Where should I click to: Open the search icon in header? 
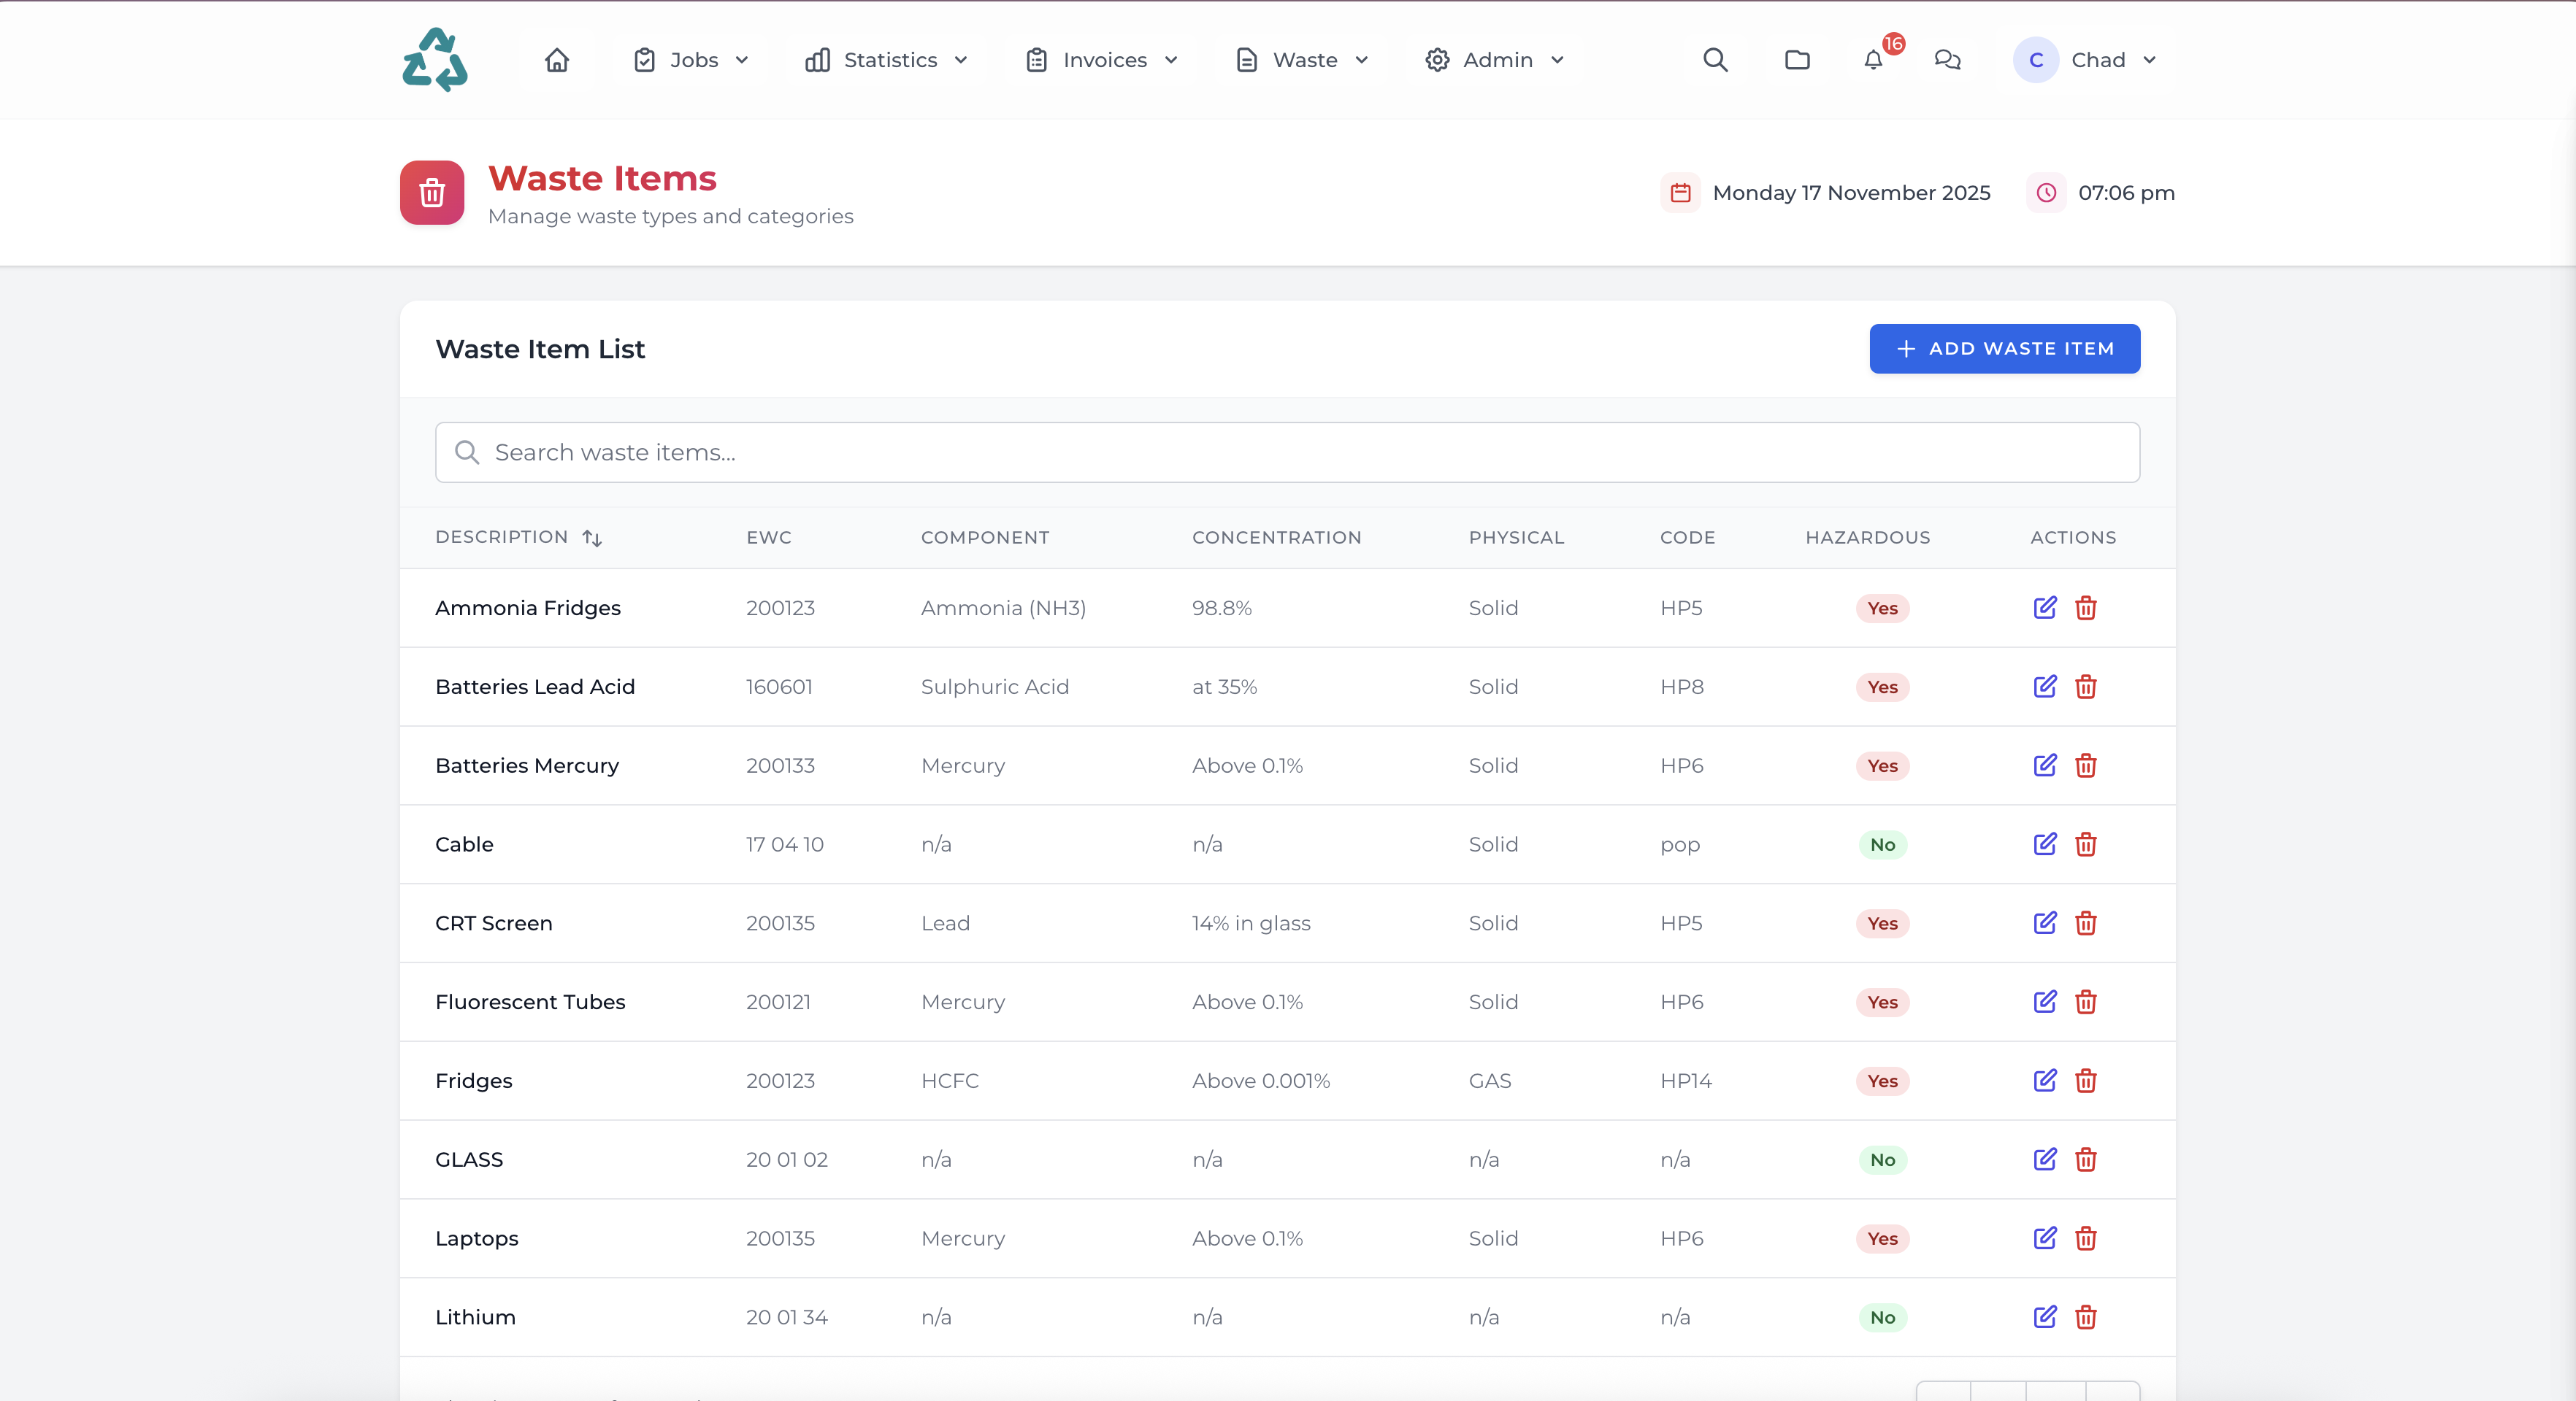(1715, 60)
